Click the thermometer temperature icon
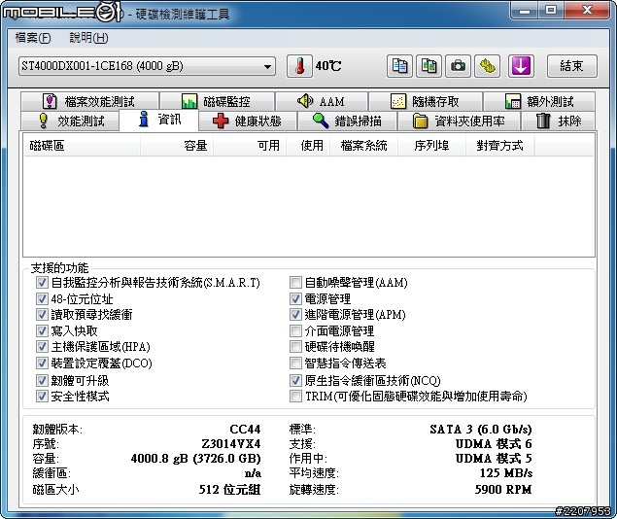Viewport: 617px width, 519px height. click(299, 66)
